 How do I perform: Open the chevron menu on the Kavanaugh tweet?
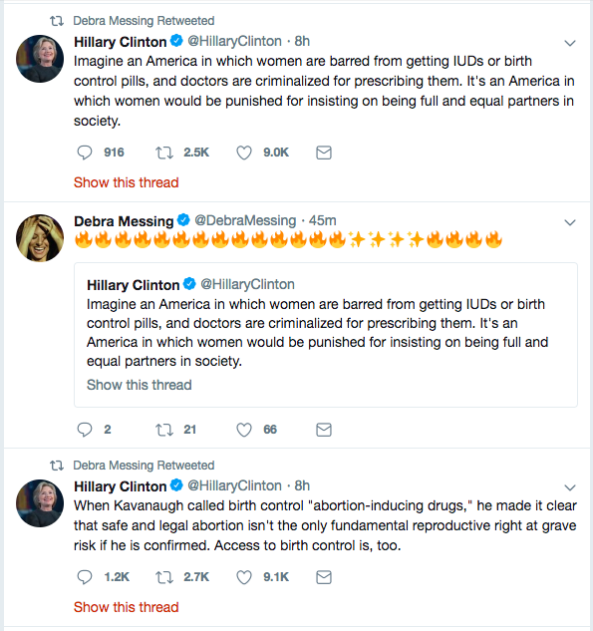pos(570,487)
